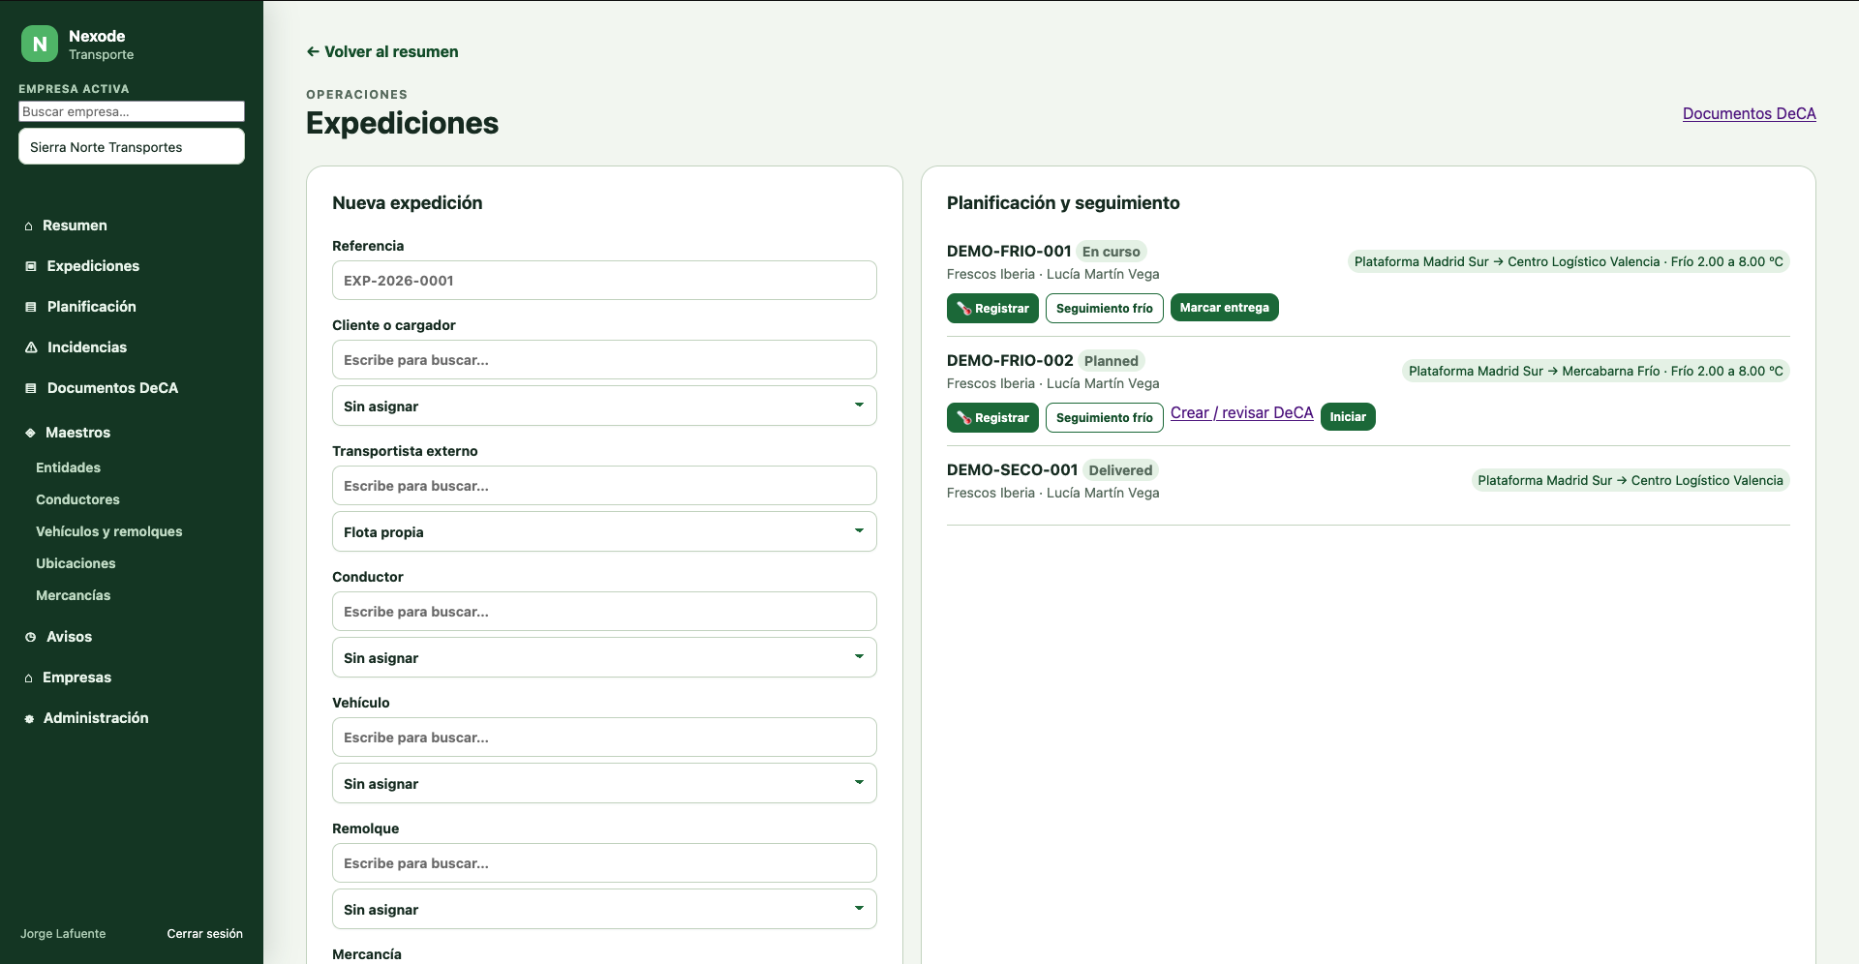Image resolution: width=1859 pixels, height=964 pixels.
Task: Mark DEMO-FRIO-001 as delivered with Marcar entrega
Action: [1225, 308]
